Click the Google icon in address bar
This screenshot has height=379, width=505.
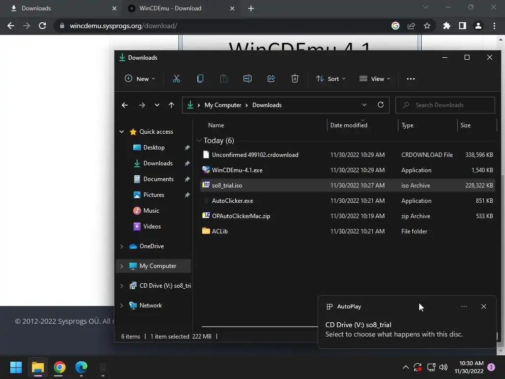click(396, 26)
